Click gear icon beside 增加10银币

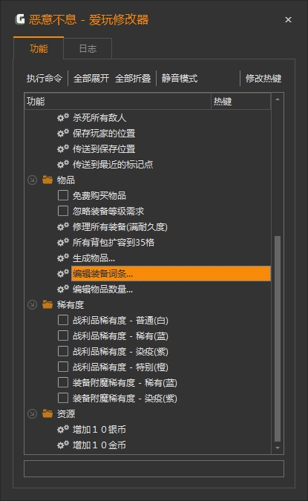63,430
